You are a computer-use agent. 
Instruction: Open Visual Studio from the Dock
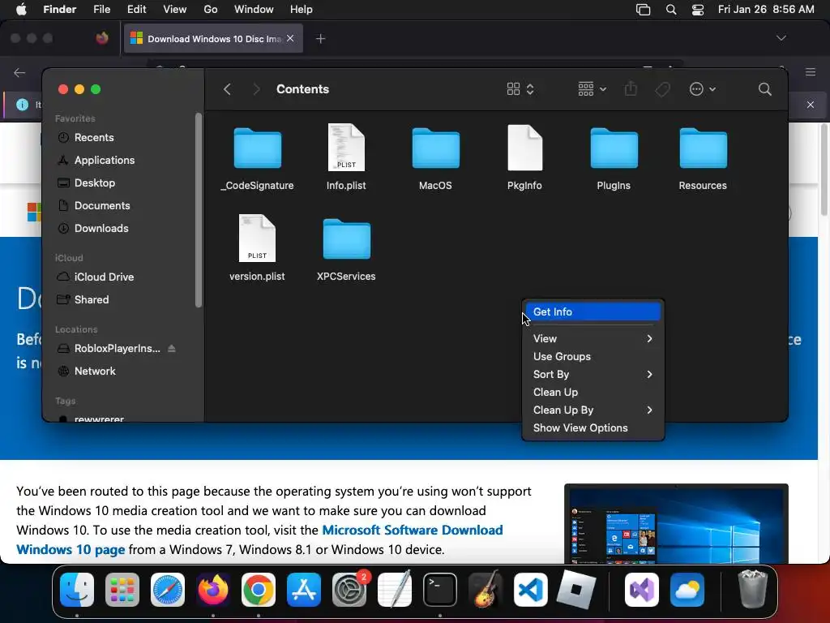coord(642,590)
